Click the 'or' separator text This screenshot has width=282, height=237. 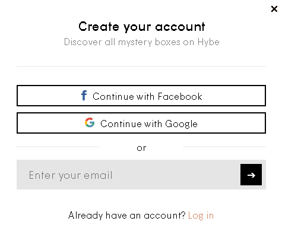(141, 148)
